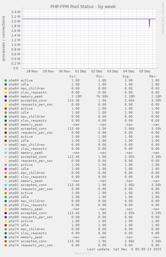Click php83 memory_peak legend label
The image size is (166, 257).
(x=26, y=125)
